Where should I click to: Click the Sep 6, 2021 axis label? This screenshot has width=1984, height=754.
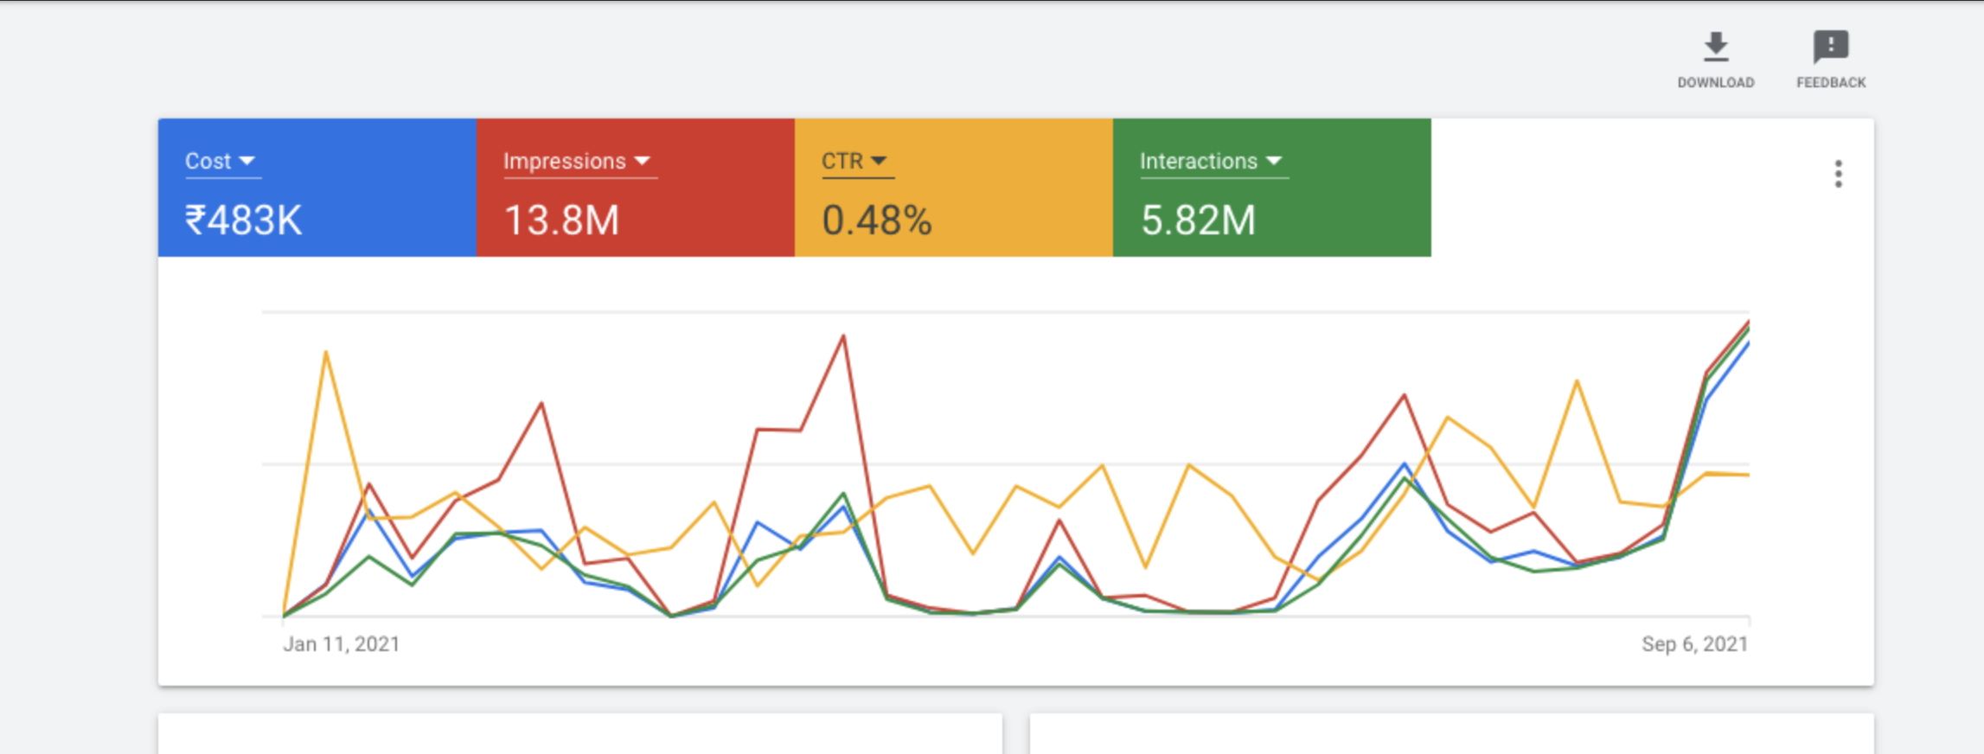pyautogui.click(x=1694, y=644)
